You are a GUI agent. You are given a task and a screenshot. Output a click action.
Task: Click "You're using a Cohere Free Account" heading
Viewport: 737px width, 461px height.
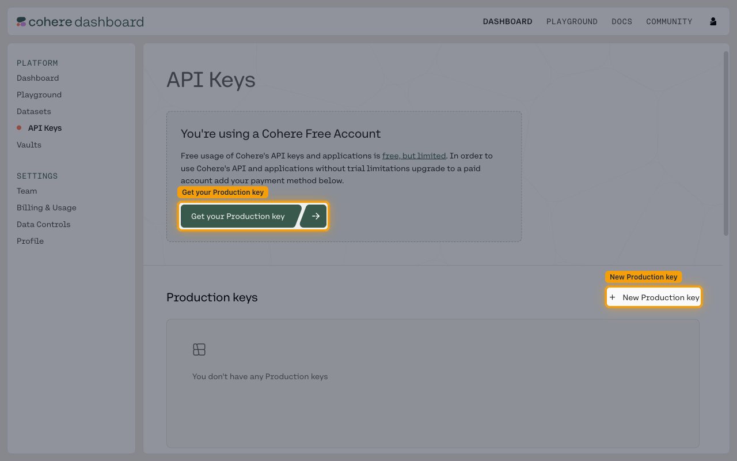pos(280,134)
